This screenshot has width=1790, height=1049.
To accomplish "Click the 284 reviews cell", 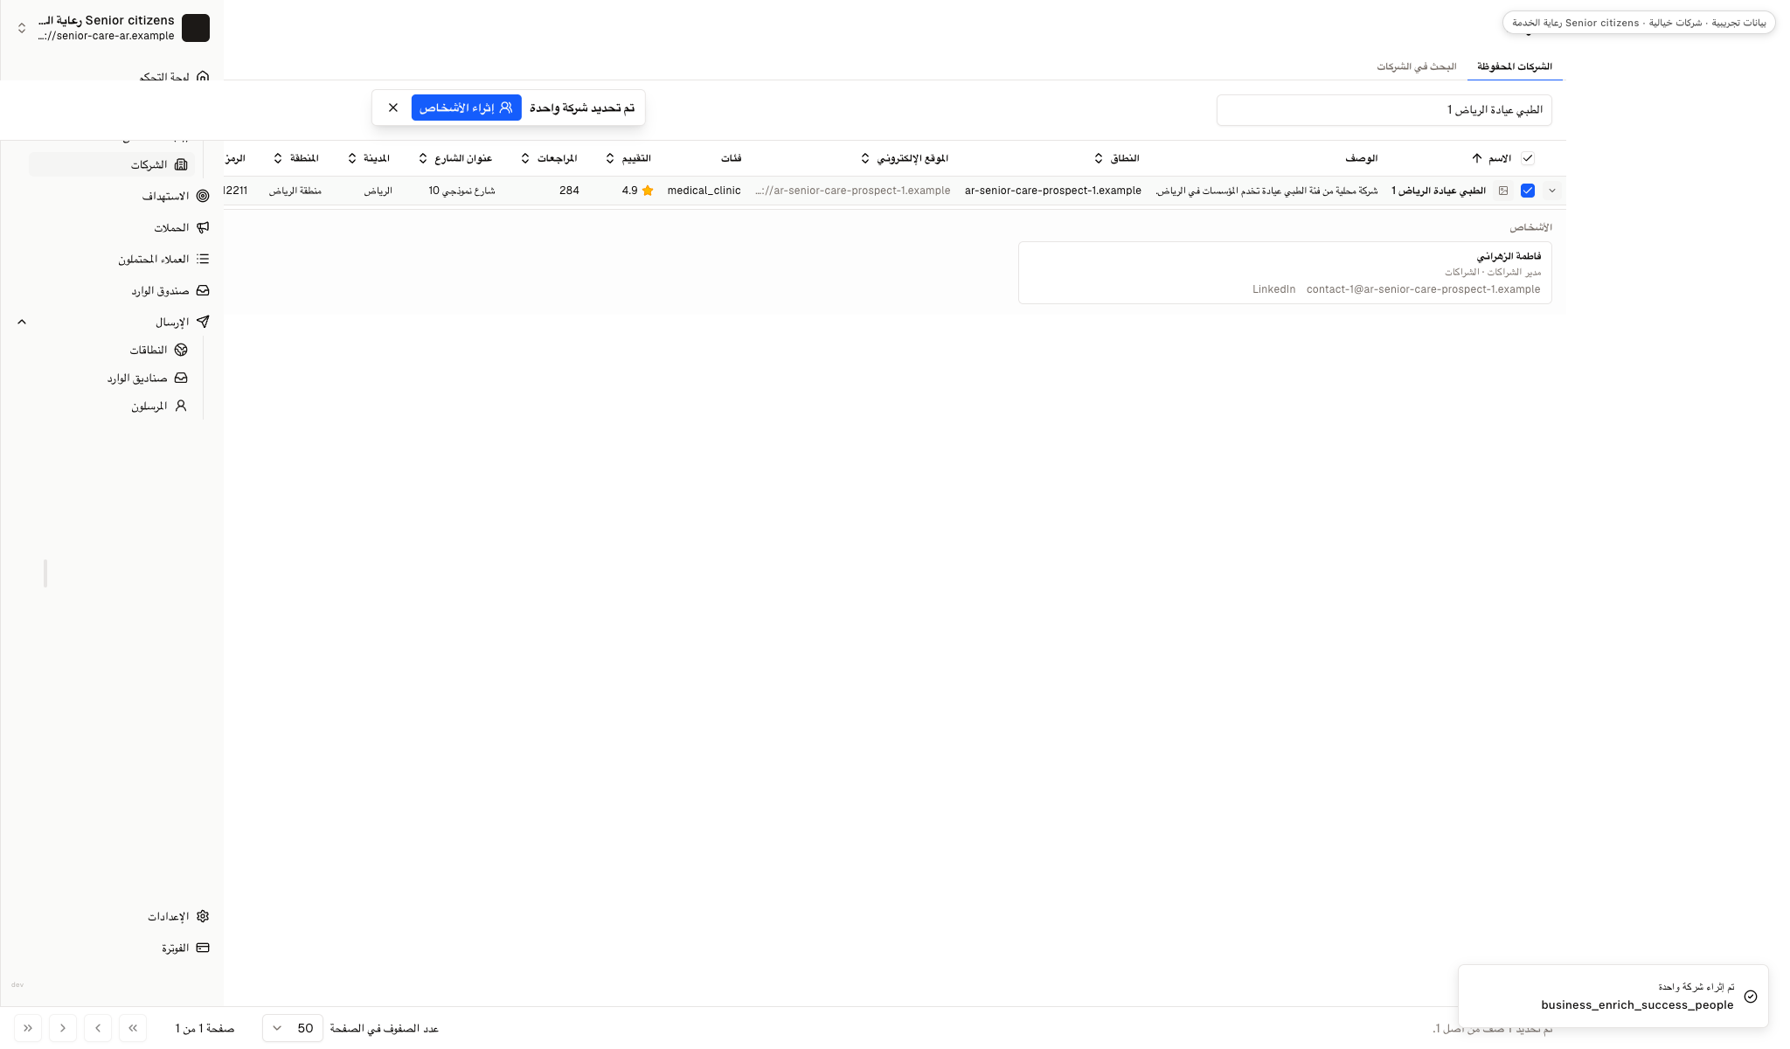I will tap(569, 191).
